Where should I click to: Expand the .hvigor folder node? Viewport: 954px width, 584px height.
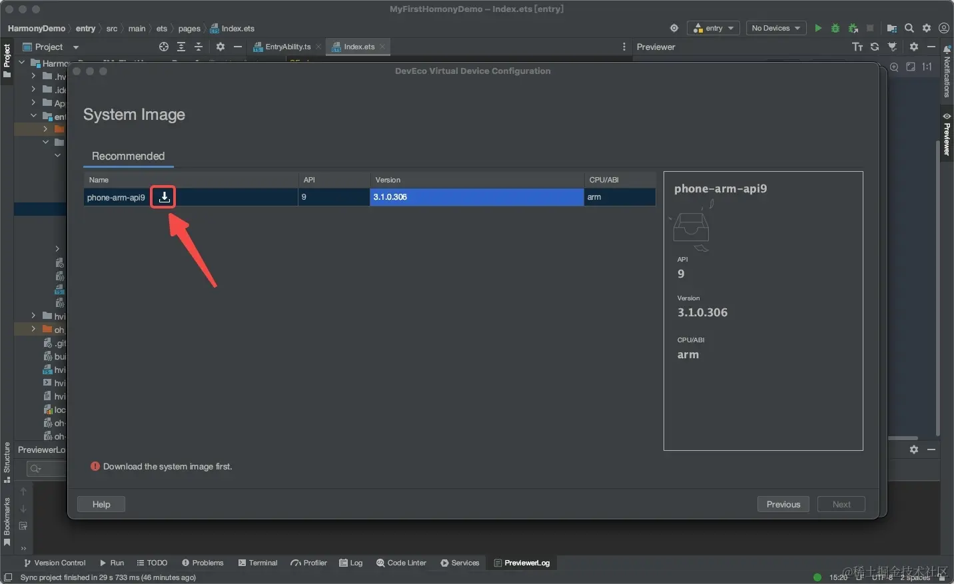coord(33,76)
